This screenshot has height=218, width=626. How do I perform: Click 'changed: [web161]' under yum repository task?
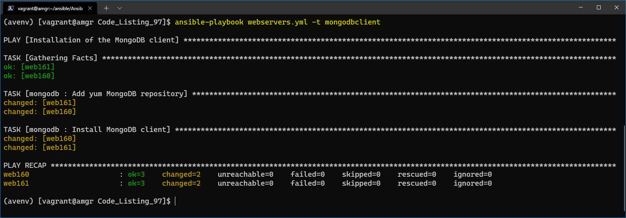click(40, 103)
